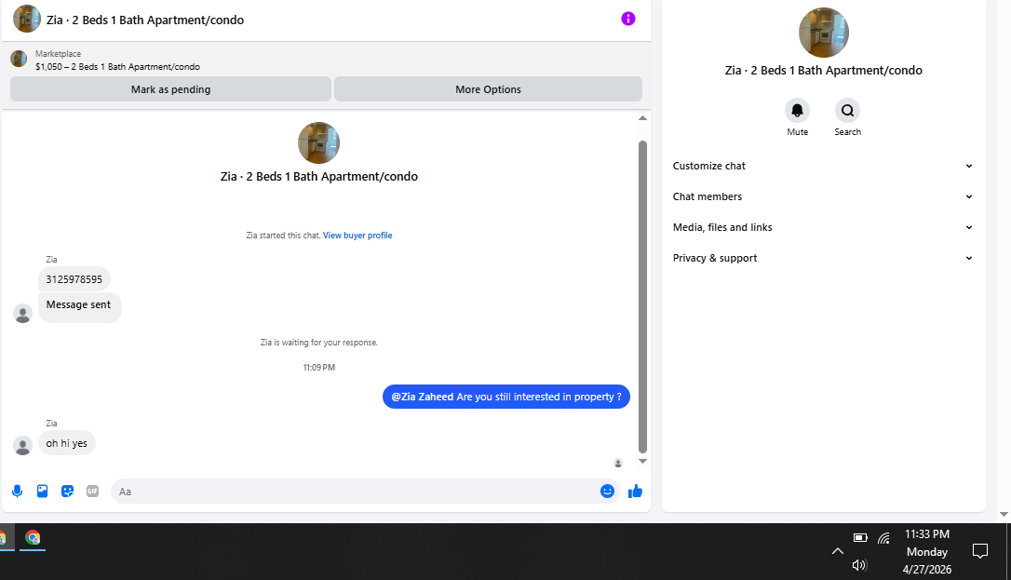Choose a sticker icon

(x=67, y=491)
